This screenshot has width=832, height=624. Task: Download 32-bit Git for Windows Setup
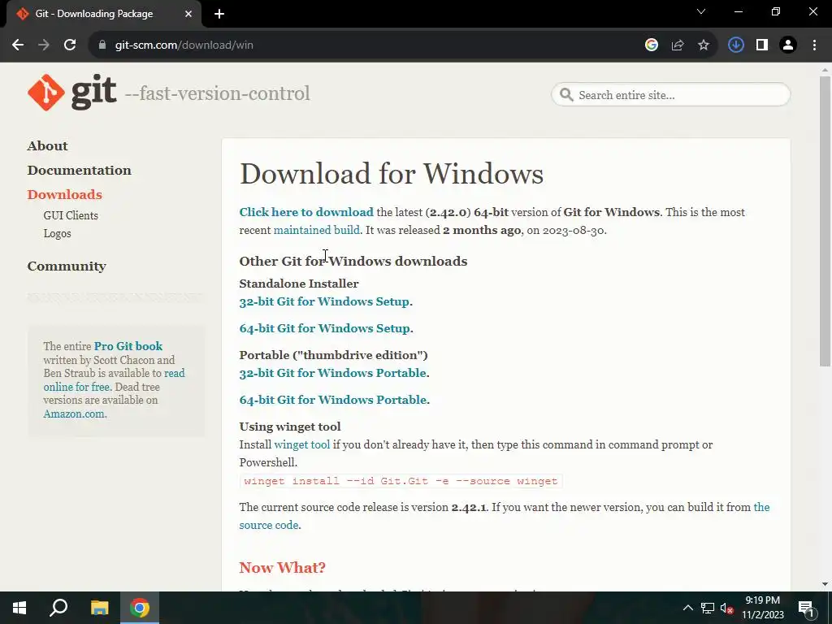(x=324, y=301)
